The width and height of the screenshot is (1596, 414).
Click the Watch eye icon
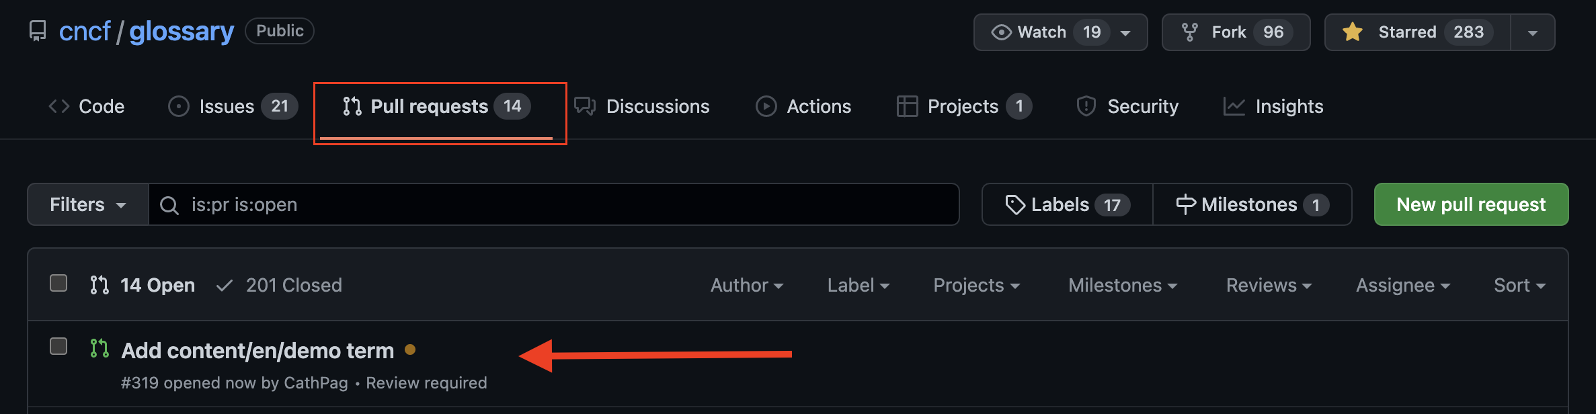(1001, 32)
